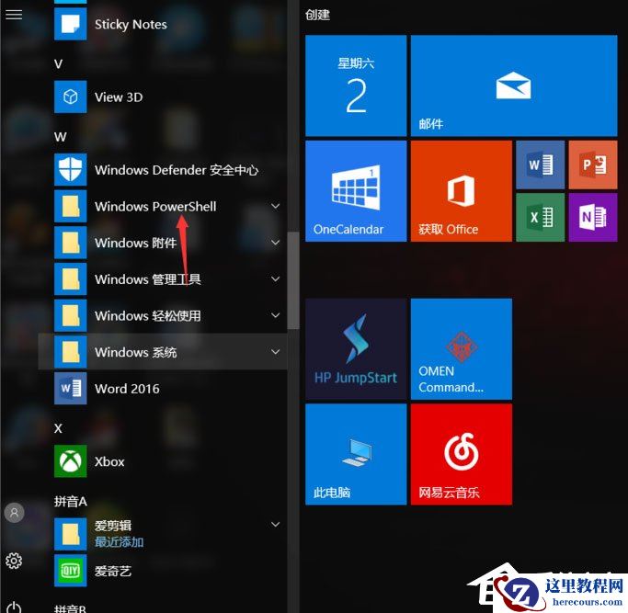Expand the Windows 系统 chevron
This screenshot has width=628, height=613.
coord(276,352)
